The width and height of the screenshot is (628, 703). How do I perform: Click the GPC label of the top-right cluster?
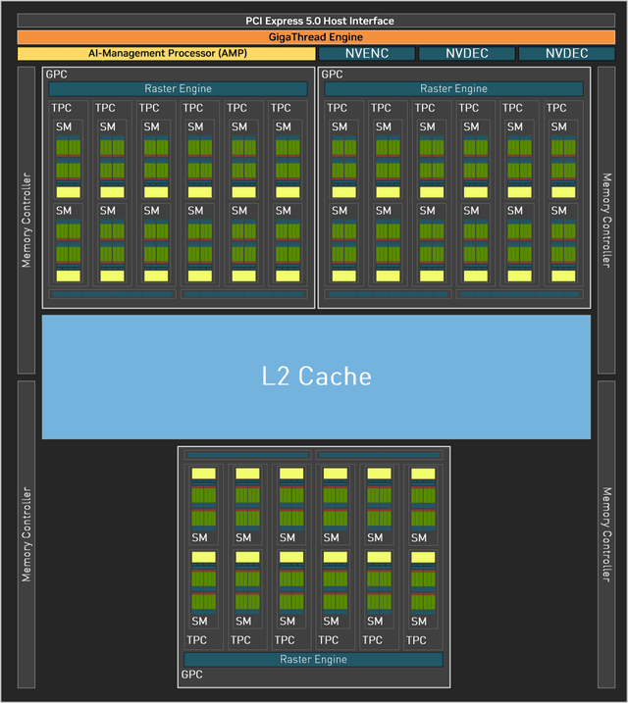pos(333,75)
